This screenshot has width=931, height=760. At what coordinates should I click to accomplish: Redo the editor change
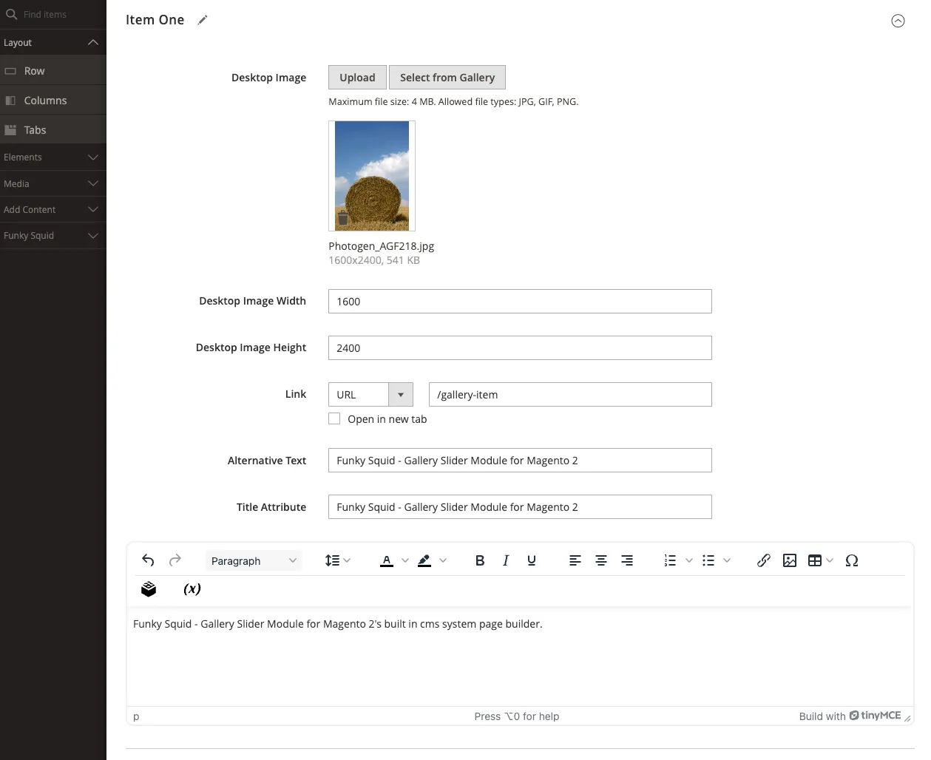[x=175, y=560]
